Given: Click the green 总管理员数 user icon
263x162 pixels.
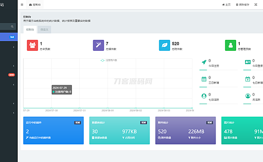Looking at the screenshot, I should 231,45.
